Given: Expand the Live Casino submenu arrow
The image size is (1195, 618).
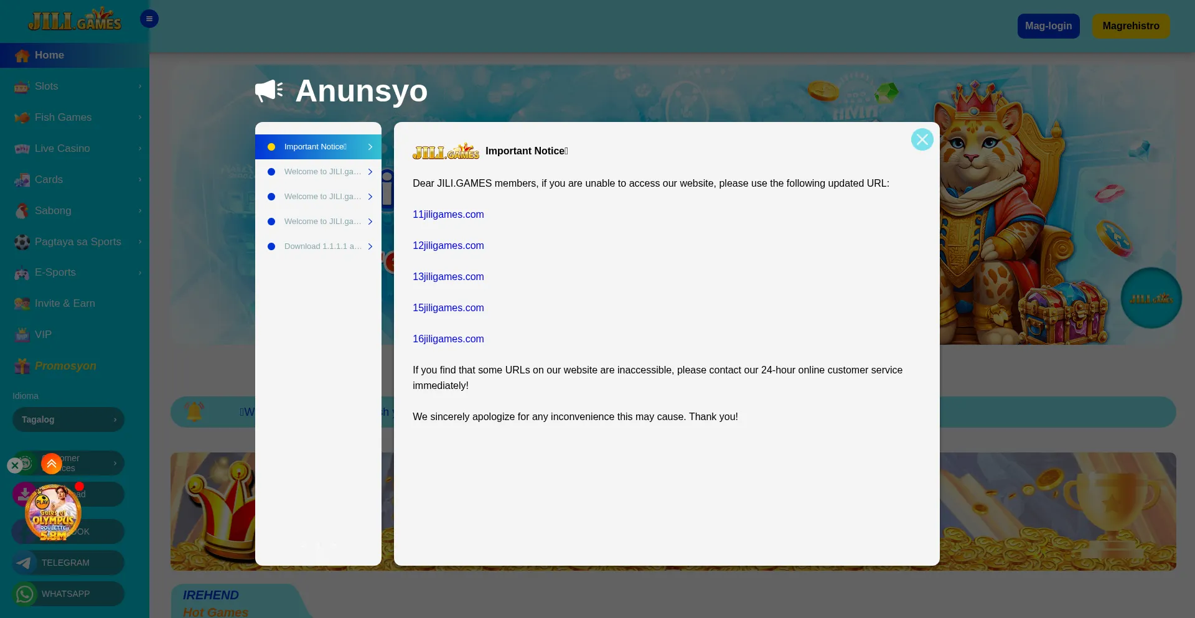Looking at the screenshot, I should 140,149.
